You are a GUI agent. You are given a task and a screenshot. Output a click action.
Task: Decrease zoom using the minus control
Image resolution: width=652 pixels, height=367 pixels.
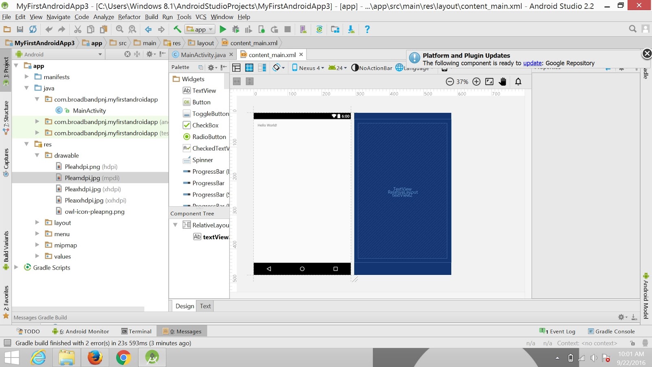tap(449, 82)
